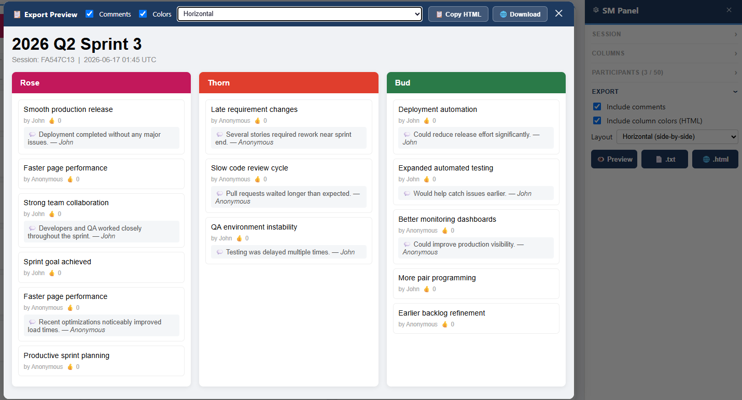Image resolution: width=742 pixels, height=400 pixels.
Task: Expand the PARTICIPANTS (3 / 50) section
Action: pos(665,73)
